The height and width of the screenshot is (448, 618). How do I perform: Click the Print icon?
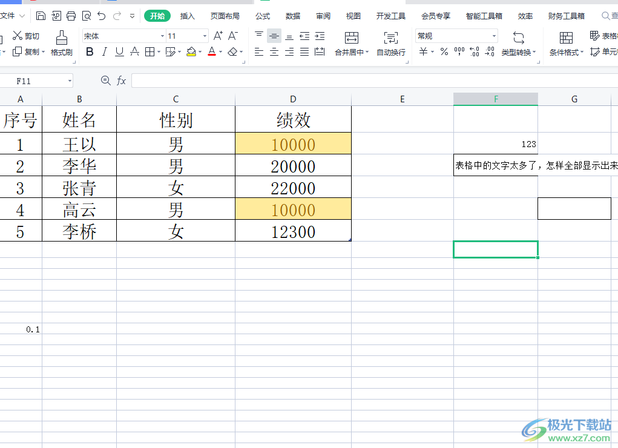pos(71,16)
